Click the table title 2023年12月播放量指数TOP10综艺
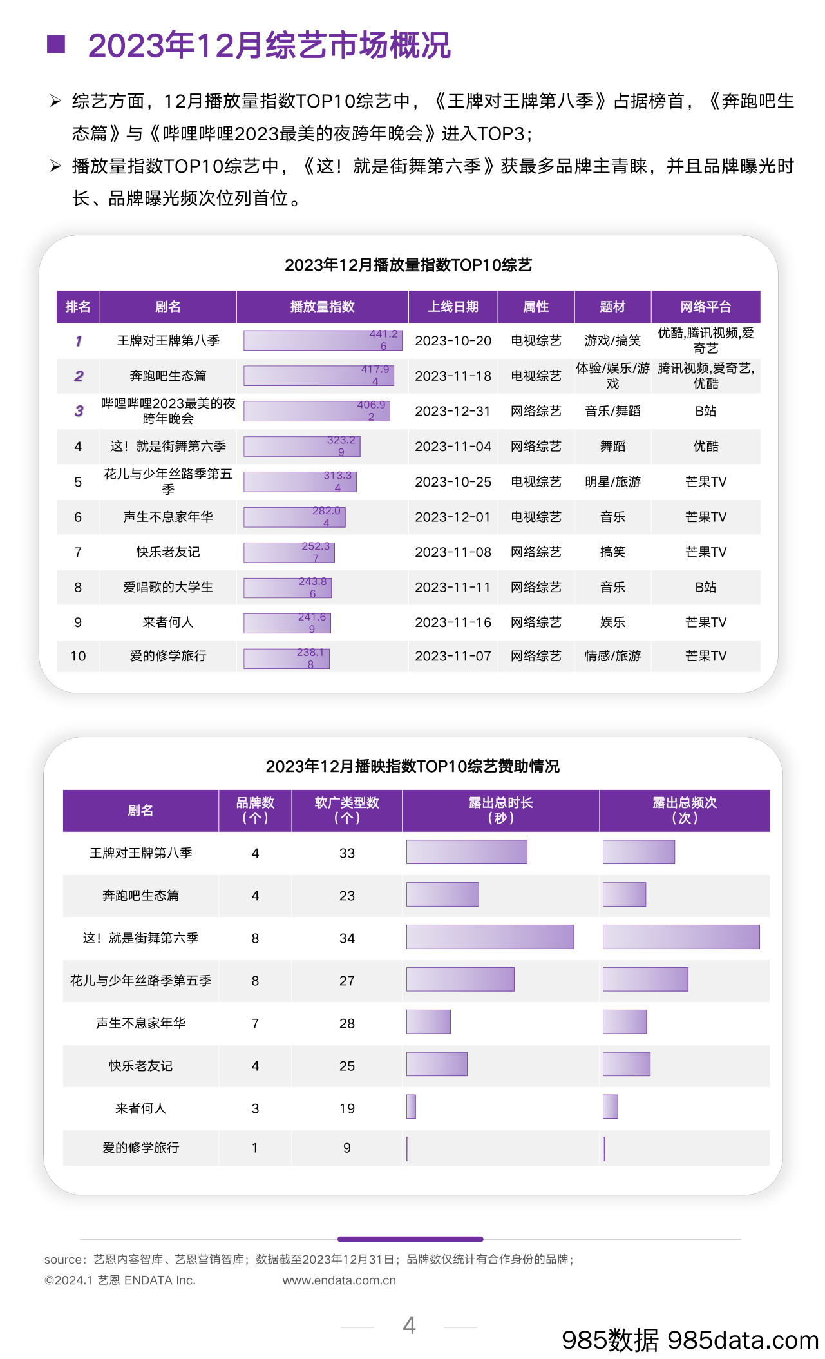 tap(408, 265)
